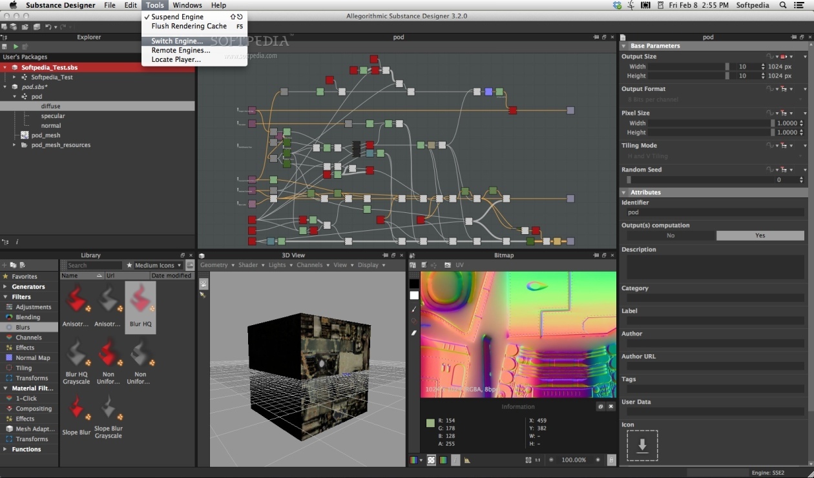Toggle the favorites star filter in Library
Viewport: 814px width, 478px height.
129,265
